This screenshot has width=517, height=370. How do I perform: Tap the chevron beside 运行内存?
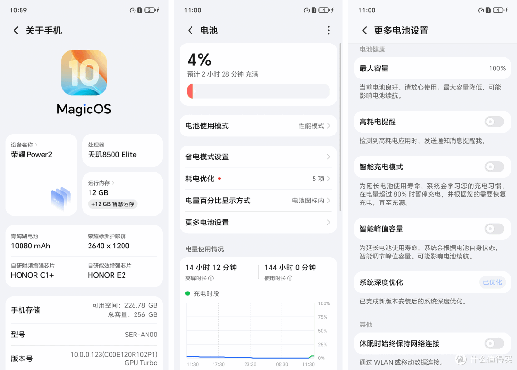(113, 183)
